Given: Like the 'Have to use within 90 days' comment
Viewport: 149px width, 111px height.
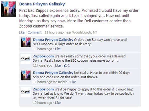Looking at the screenshot, I should click(73, 82).
